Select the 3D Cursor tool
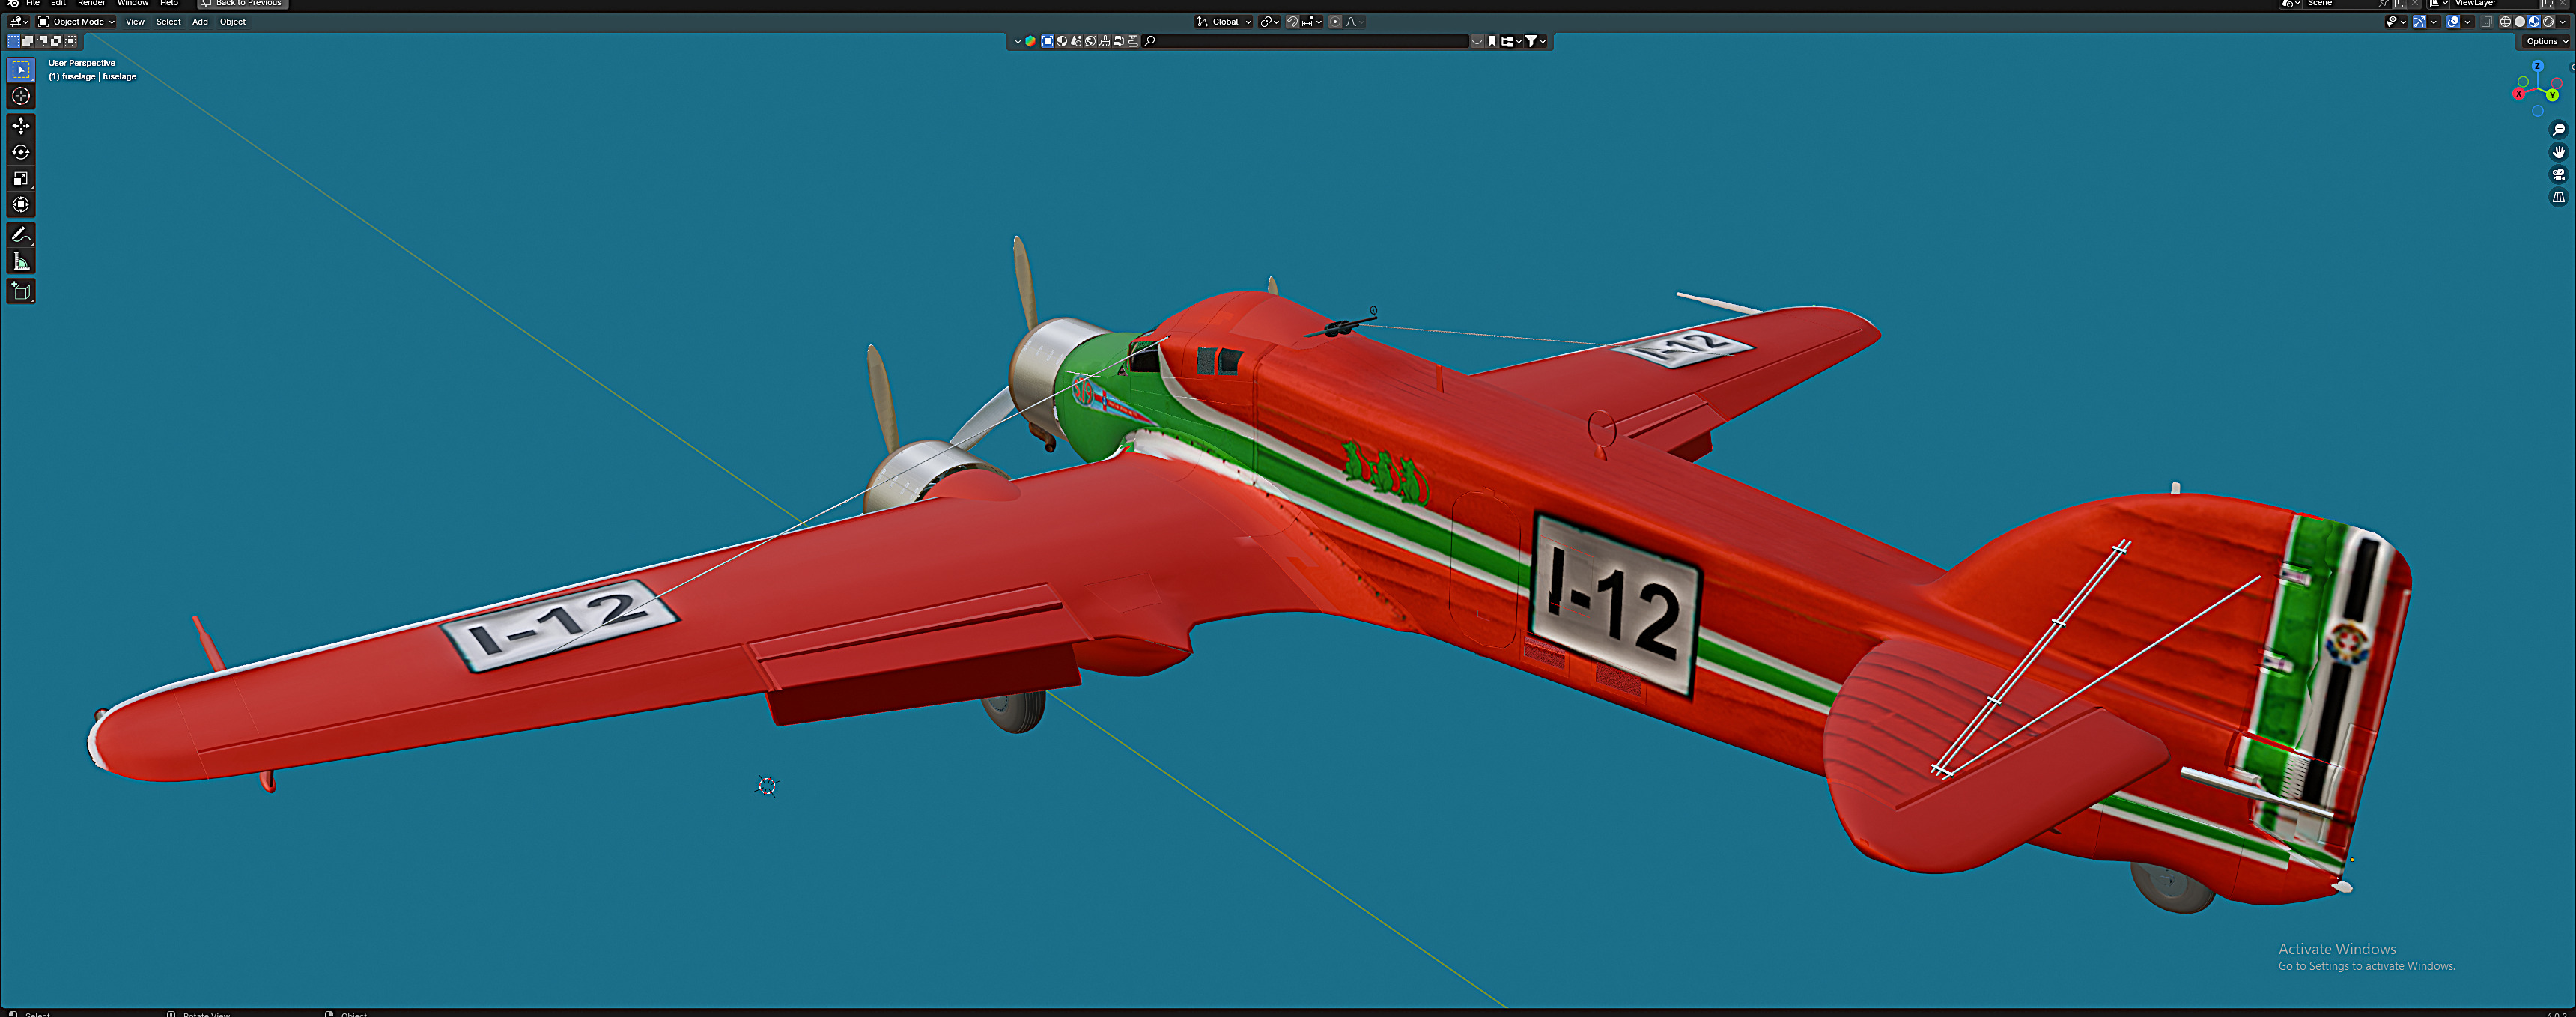 pos(21,96)
